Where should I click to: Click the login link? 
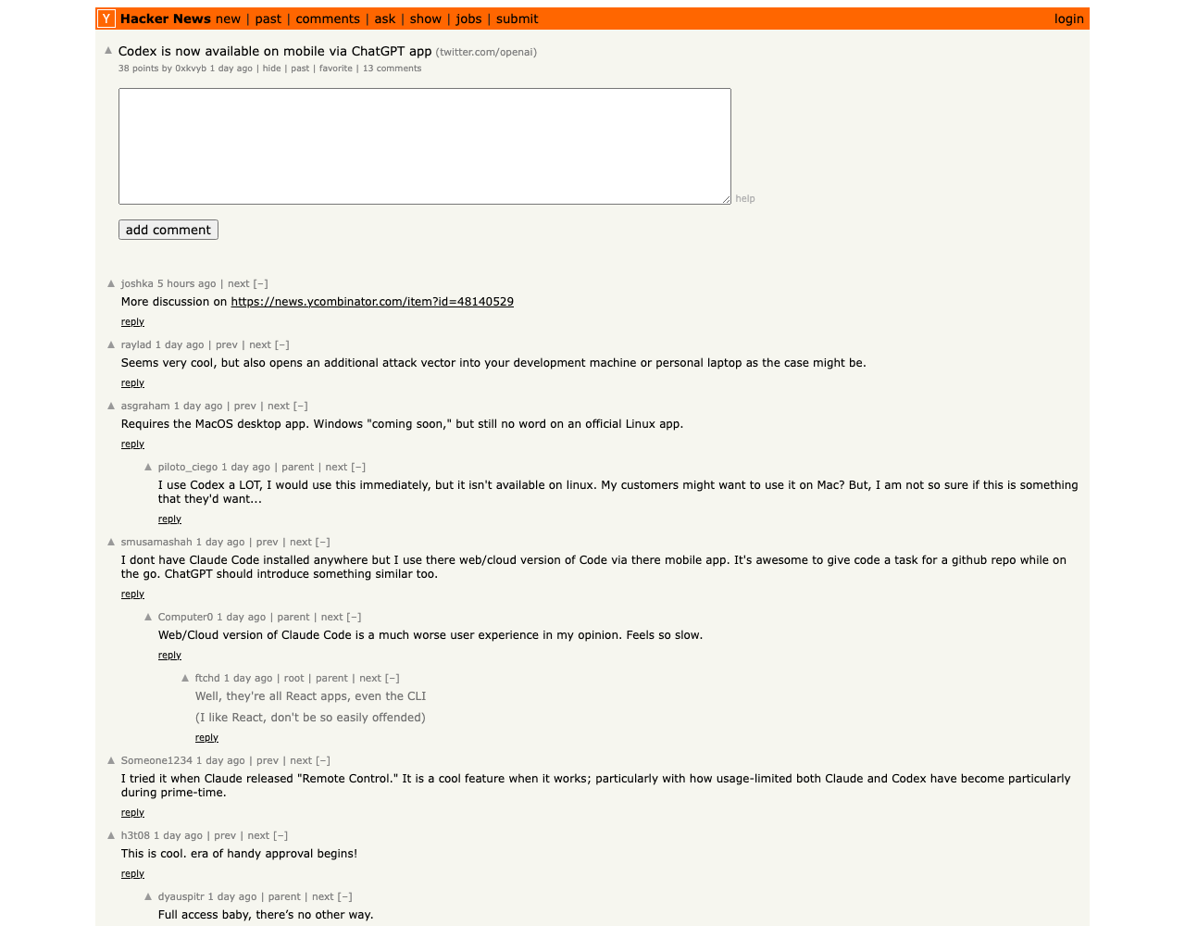(1068, 19)
